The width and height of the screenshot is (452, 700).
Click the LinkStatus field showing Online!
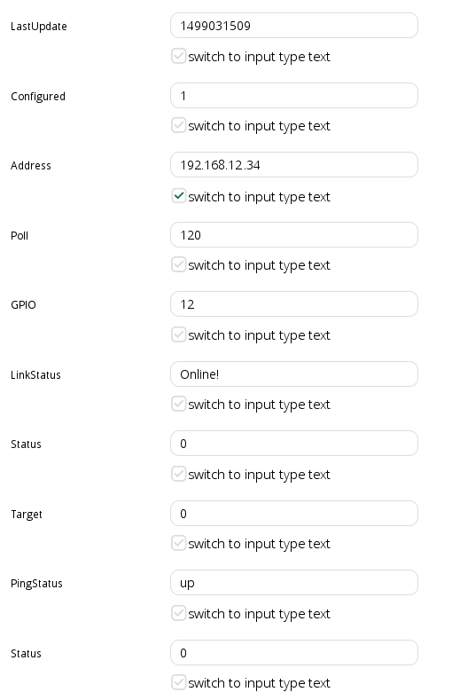(294, 374)
